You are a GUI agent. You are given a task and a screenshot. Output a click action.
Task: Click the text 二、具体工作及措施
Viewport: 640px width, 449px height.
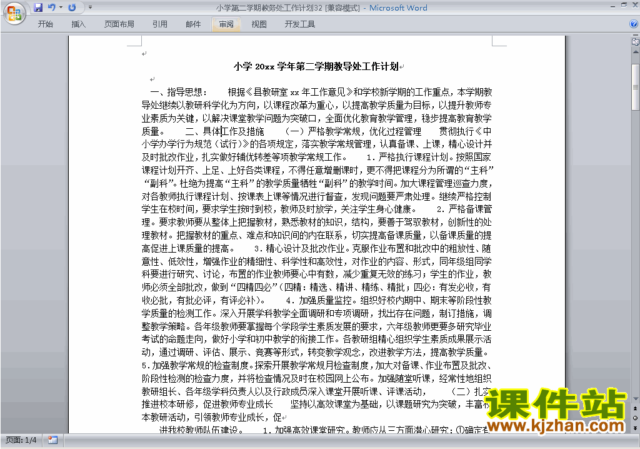tap(225, 131)
